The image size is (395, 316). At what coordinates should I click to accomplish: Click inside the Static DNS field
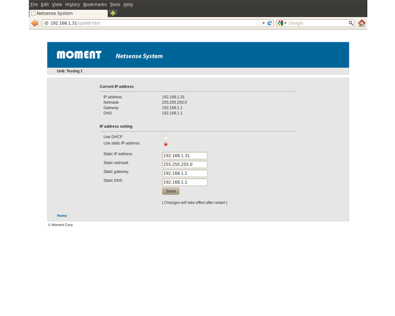[x=185, y=182]
